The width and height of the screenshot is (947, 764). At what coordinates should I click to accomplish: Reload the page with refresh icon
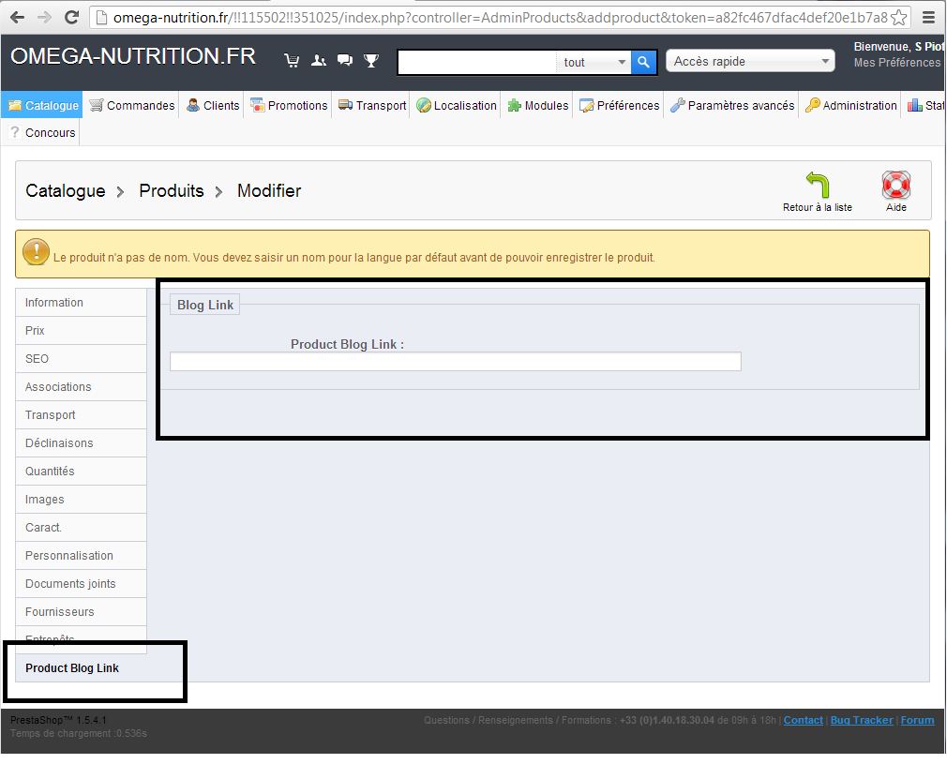click(71, 18)
